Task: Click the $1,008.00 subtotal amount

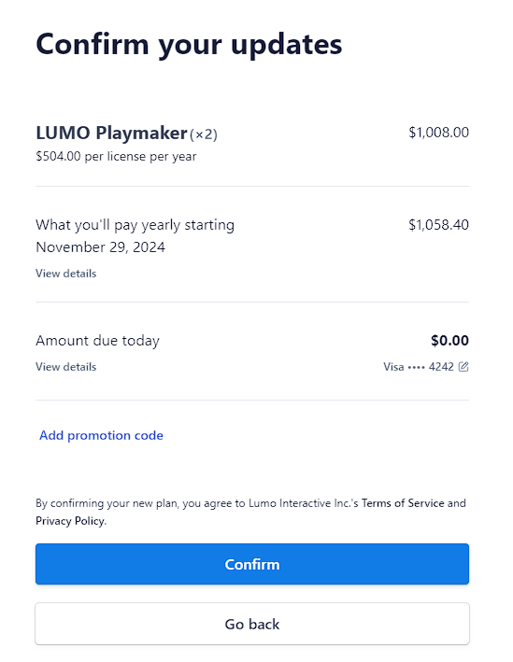Action: 438,133
